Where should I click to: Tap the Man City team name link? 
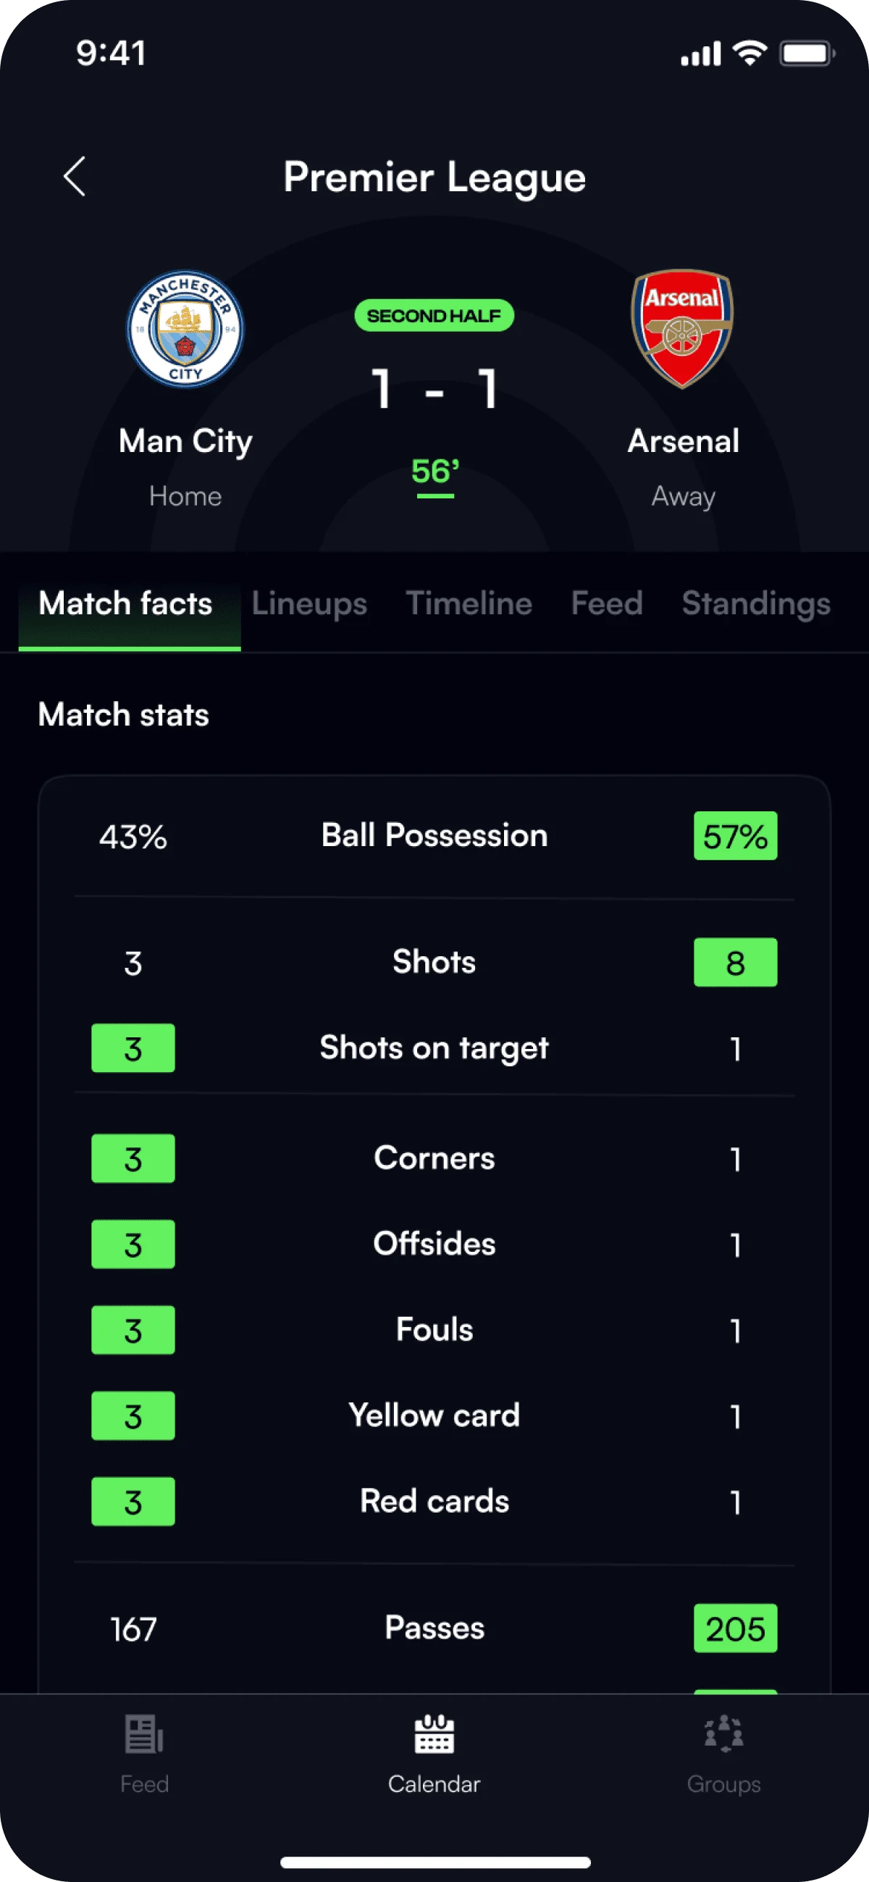(x=185, y=440)
